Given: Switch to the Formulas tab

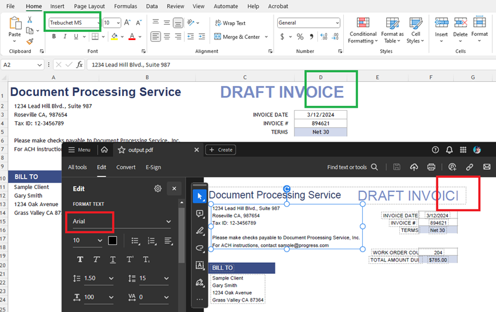Looking at the screenshot, I should [126, 6].
